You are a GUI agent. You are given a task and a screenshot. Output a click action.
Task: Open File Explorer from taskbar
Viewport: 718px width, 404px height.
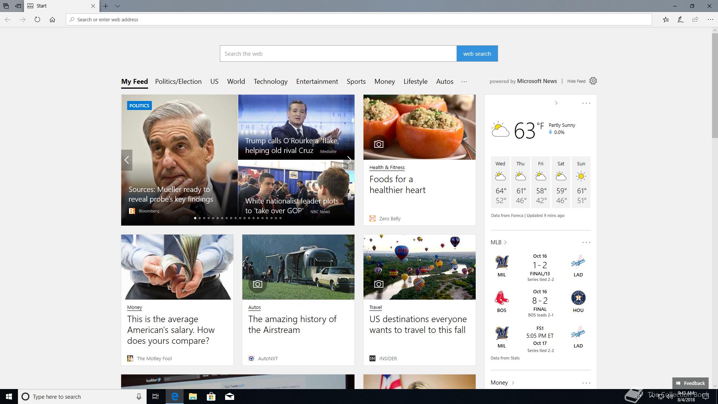193,397
